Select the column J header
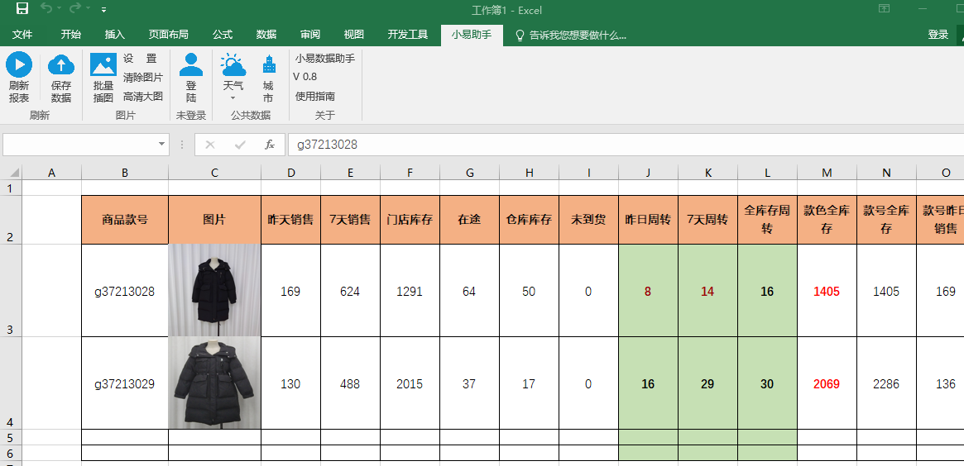 coord(648,173)
